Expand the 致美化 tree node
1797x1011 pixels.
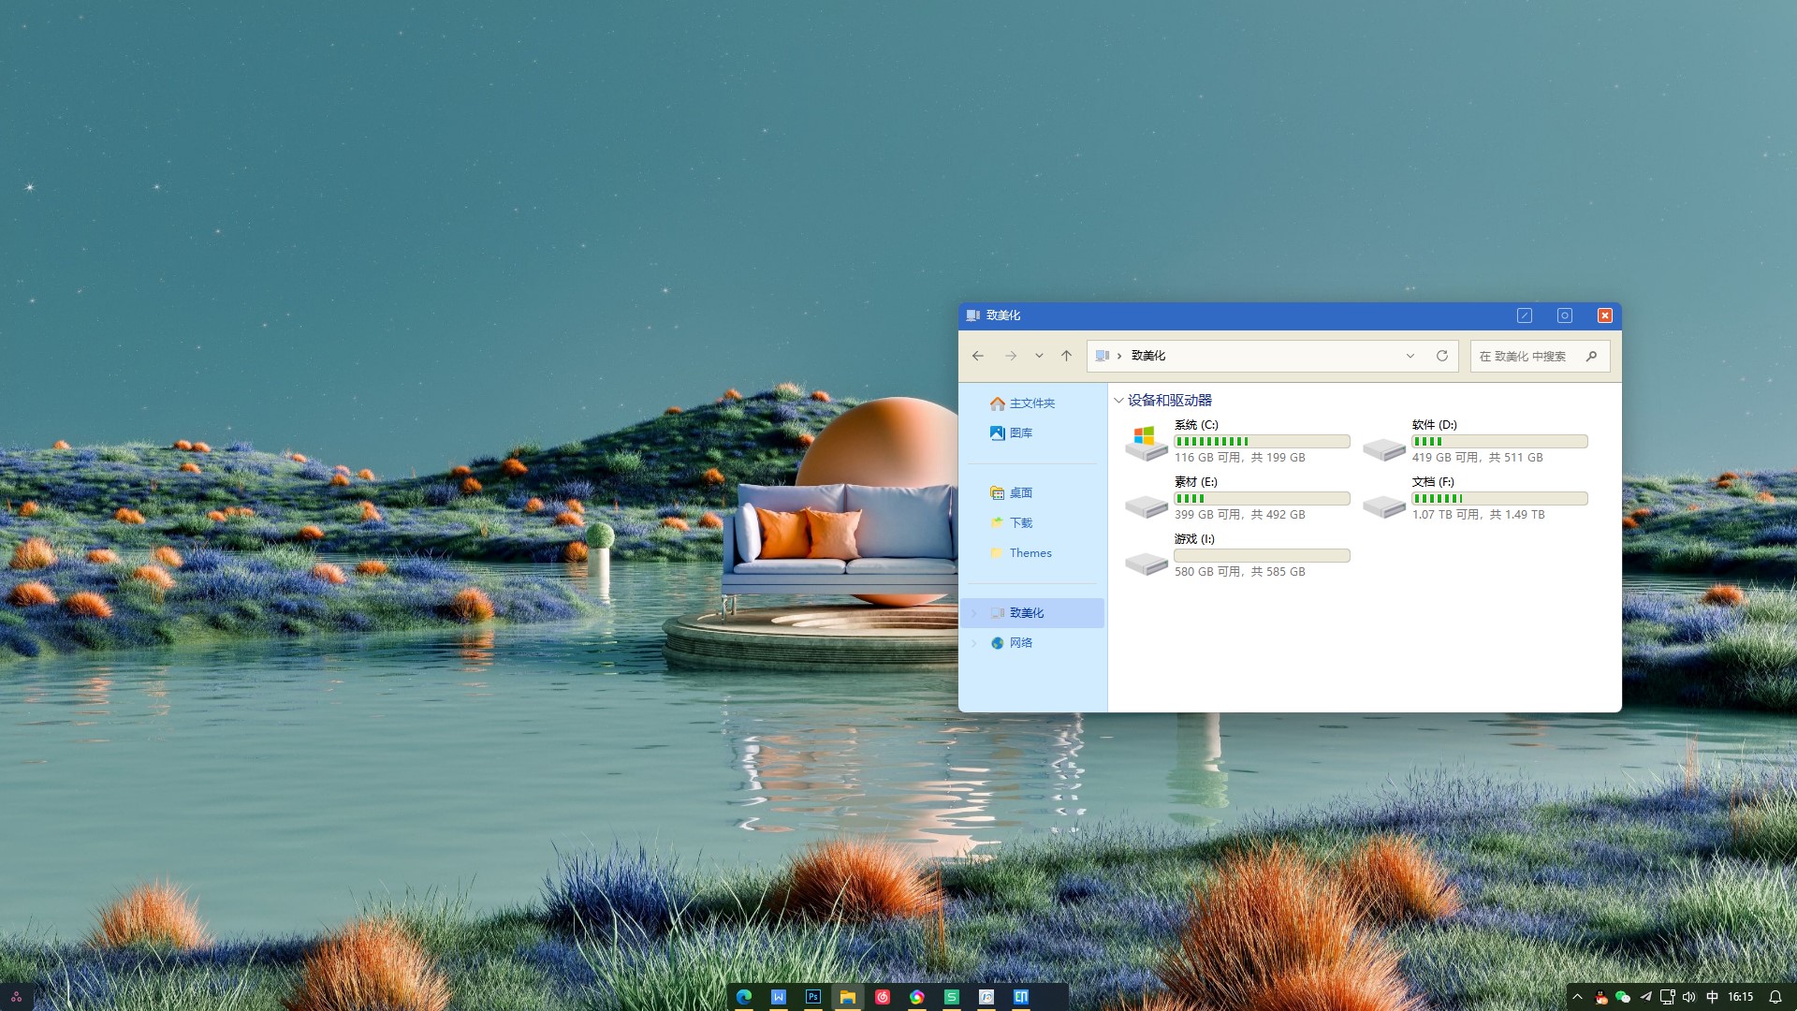coord(974,613)
